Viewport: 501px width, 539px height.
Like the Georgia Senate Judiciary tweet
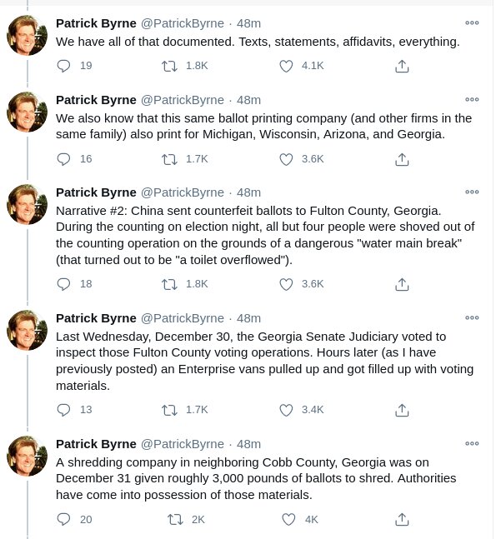(287, 409)
